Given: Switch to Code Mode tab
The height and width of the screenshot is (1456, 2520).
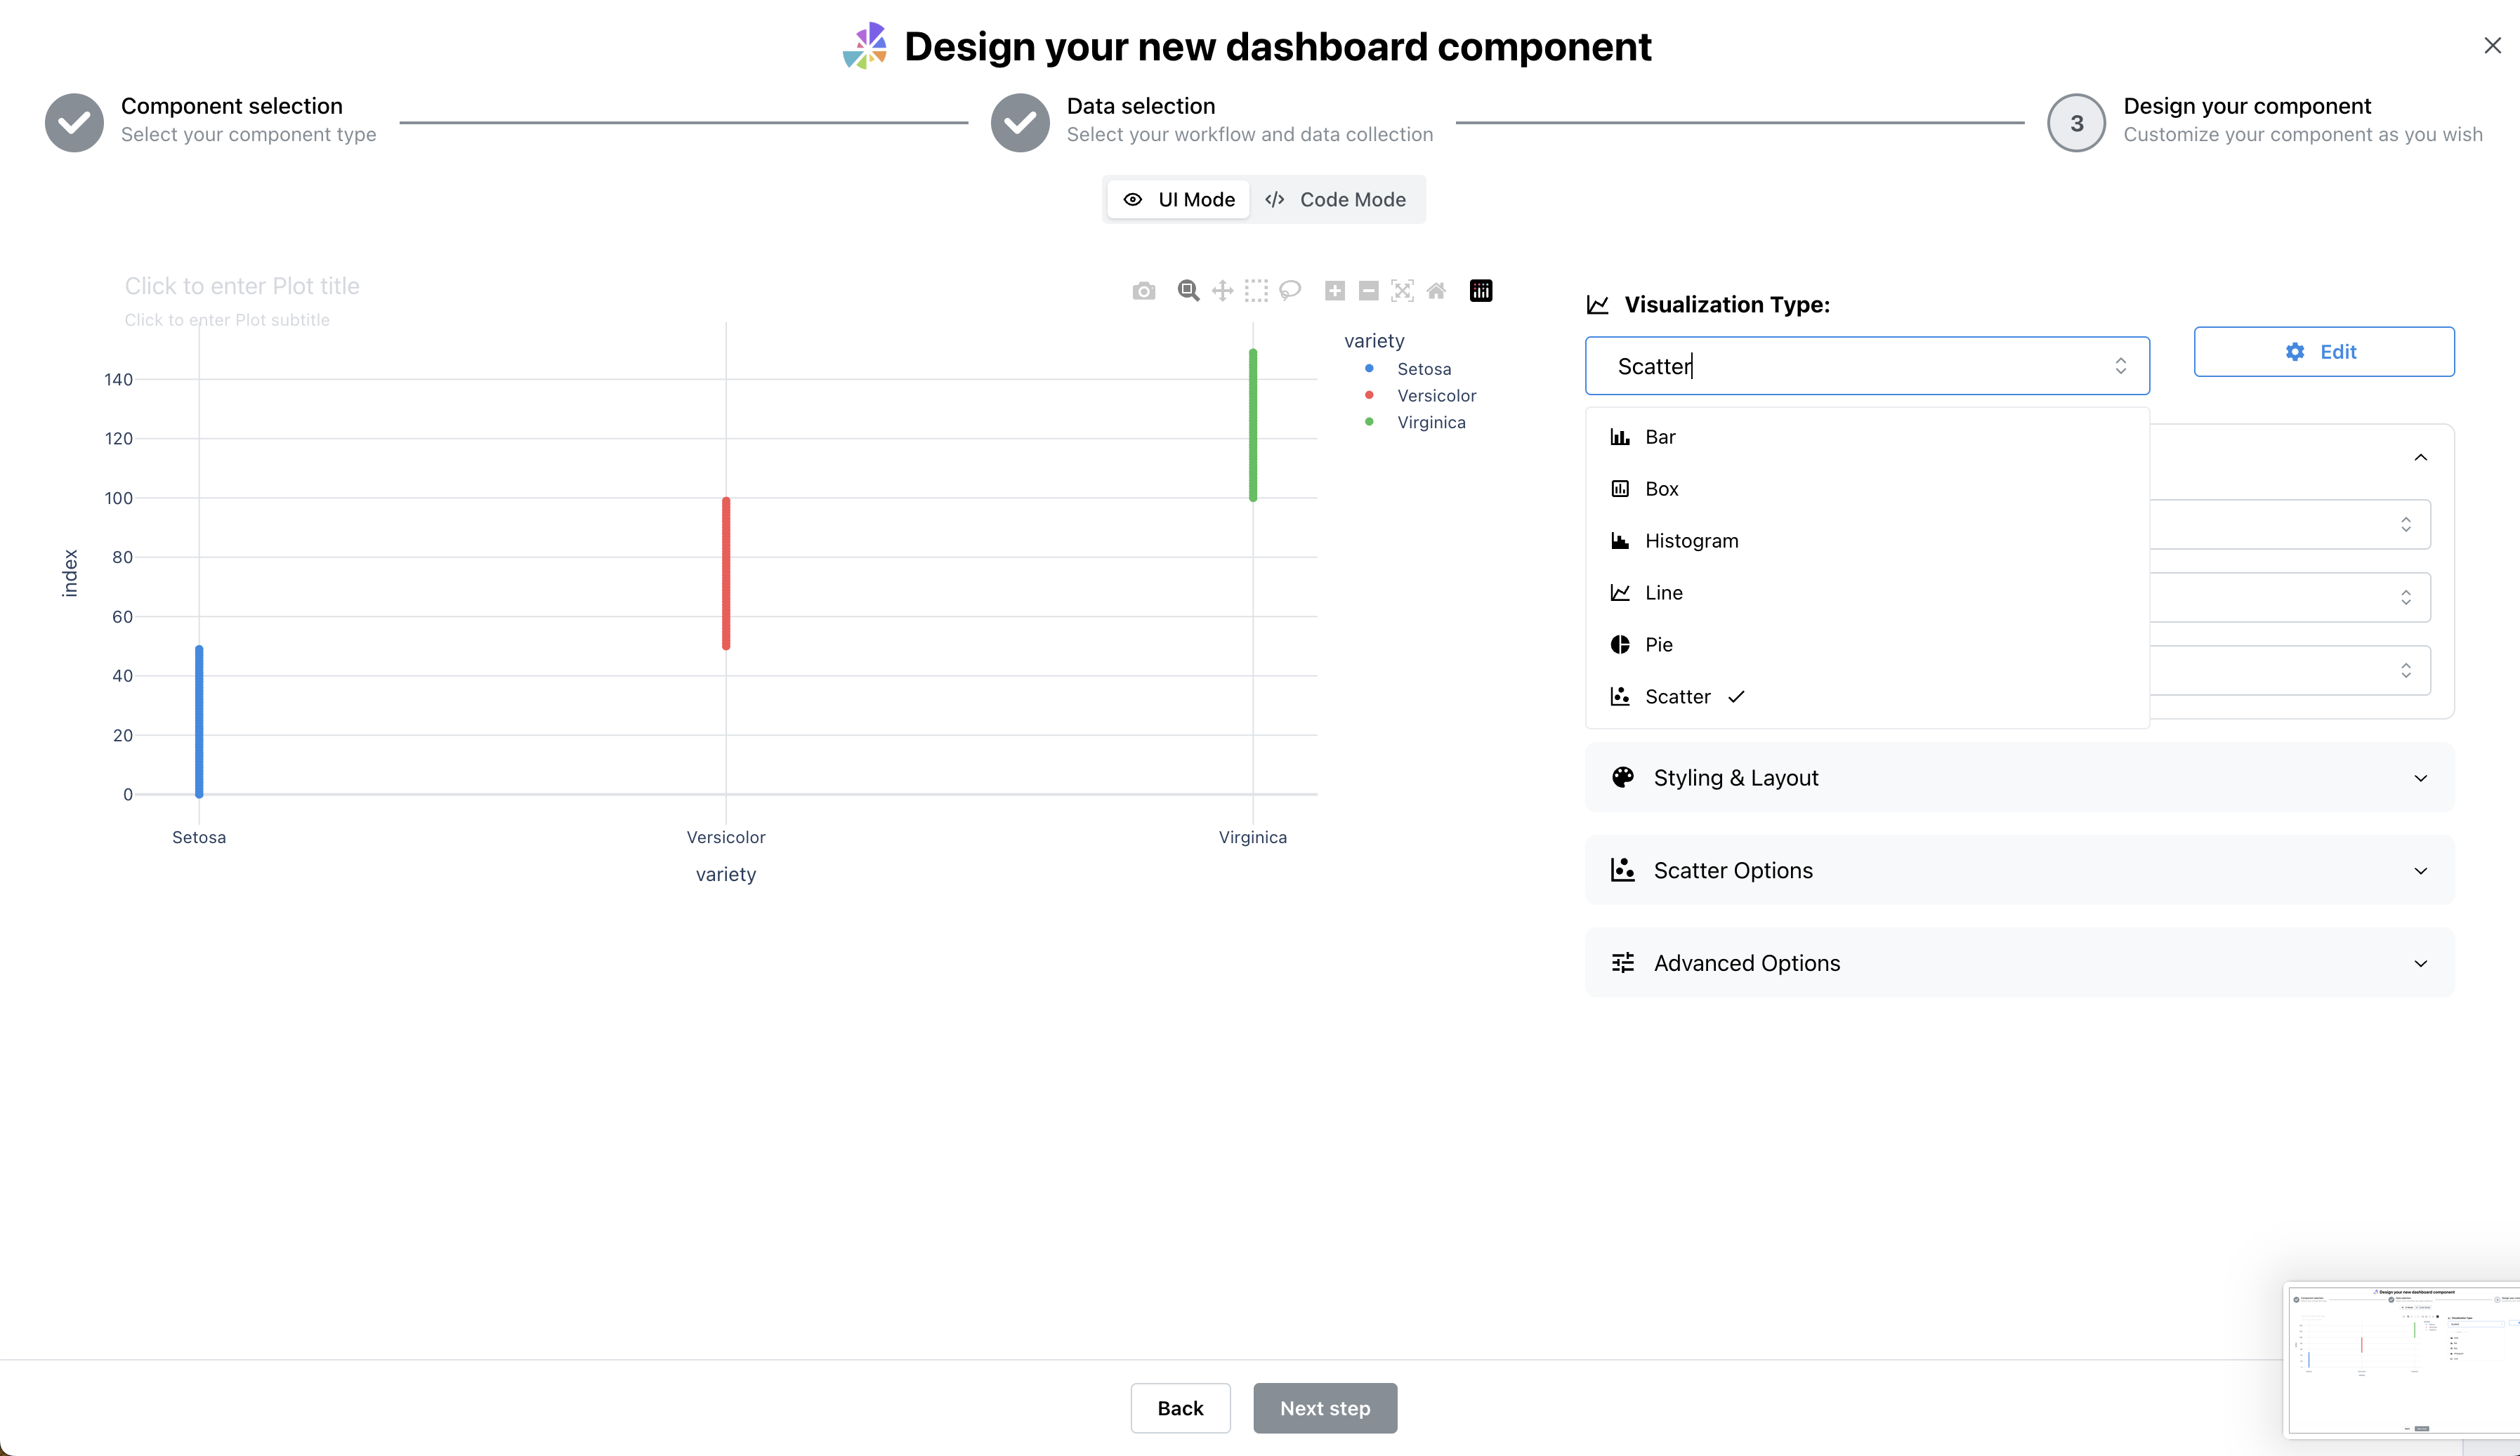Looking at the screenshot, I should pyautogui.click(x=1336, y=200).
